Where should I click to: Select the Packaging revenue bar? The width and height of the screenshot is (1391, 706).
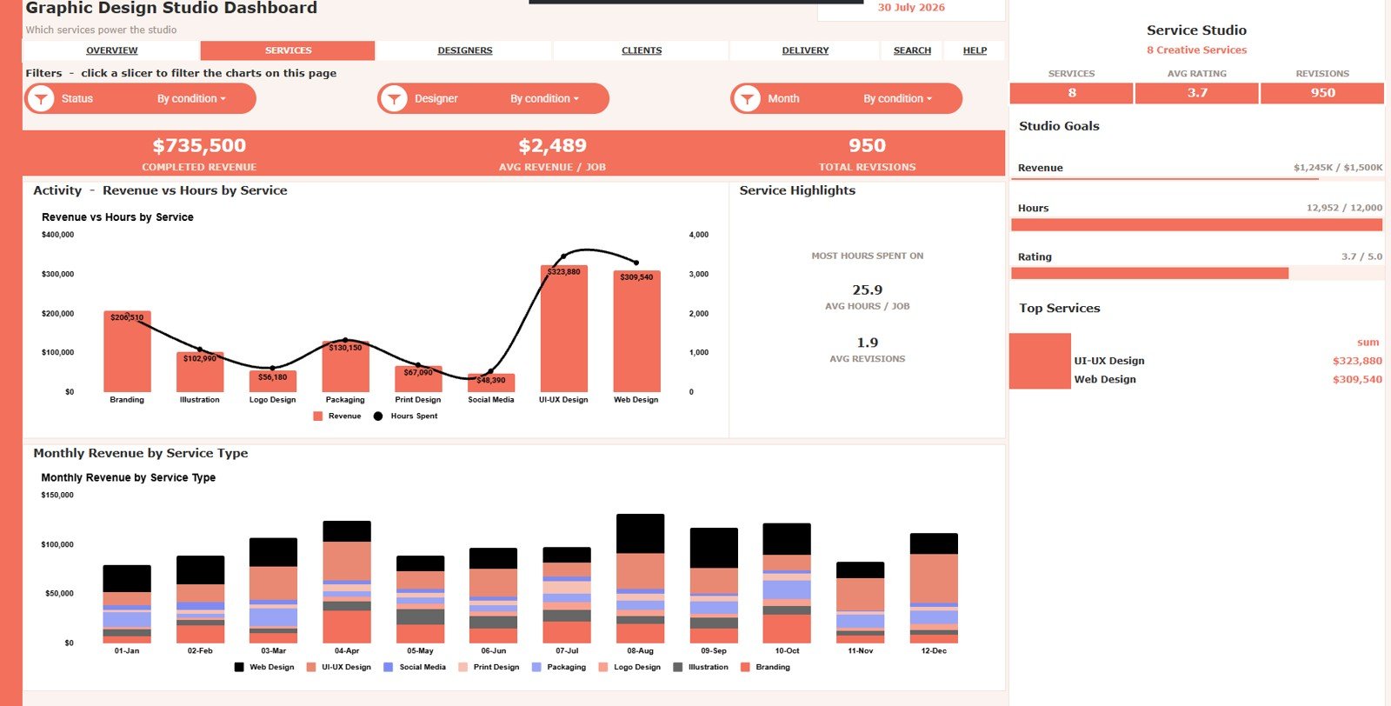pyautogui.click(x=345, y=367)
